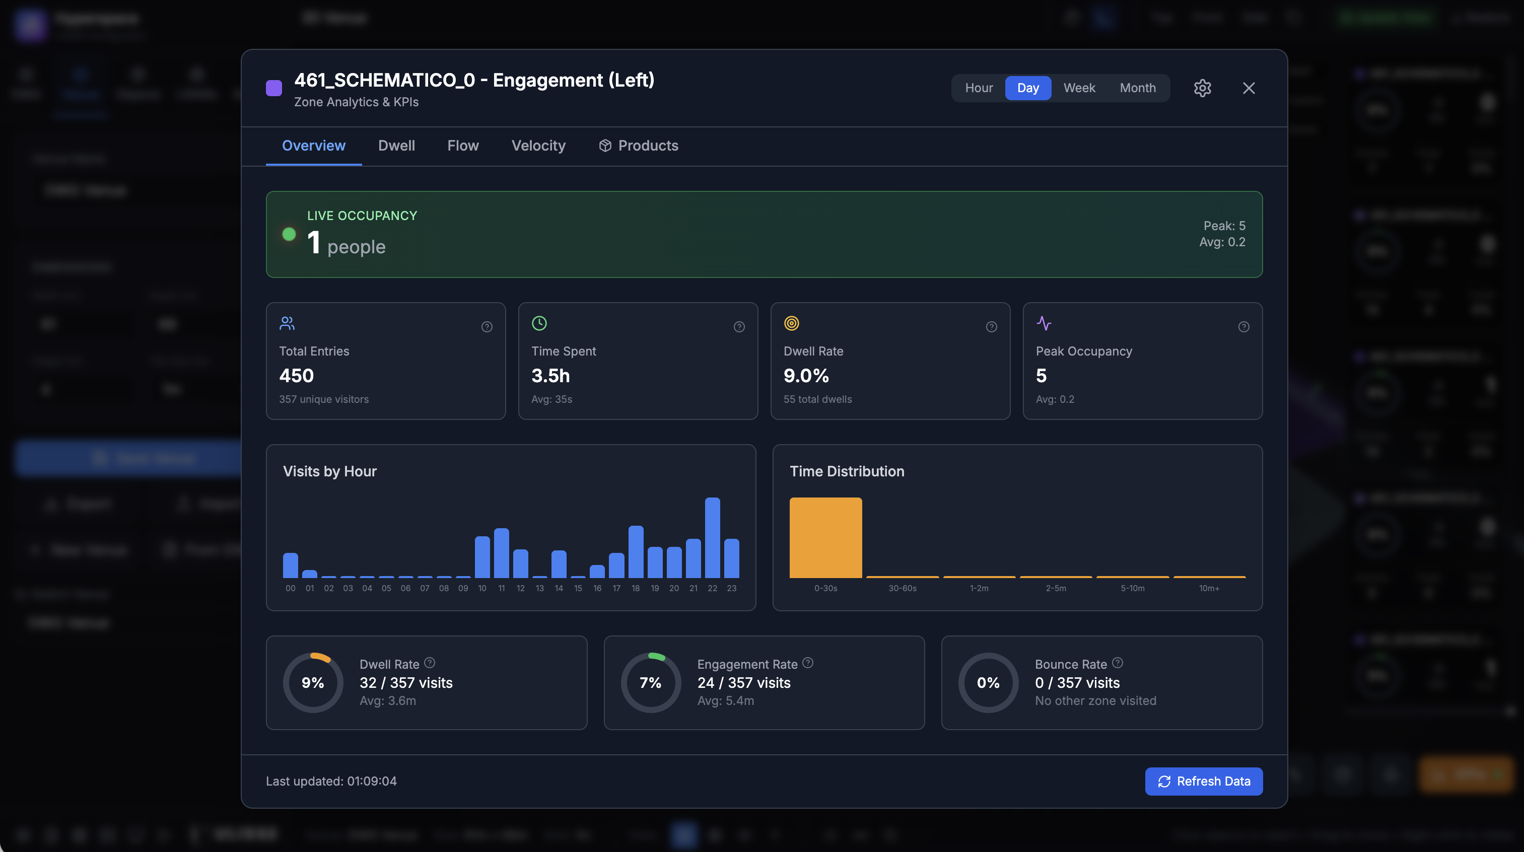Click the help icon on the Time Spent card
1524x852 pixels.
click(x=739, y=327)
